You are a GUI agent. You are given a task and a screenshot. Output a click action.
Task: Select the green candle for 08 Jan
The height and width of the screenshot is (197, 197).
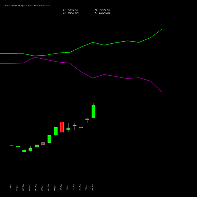[x=49, y=139]
